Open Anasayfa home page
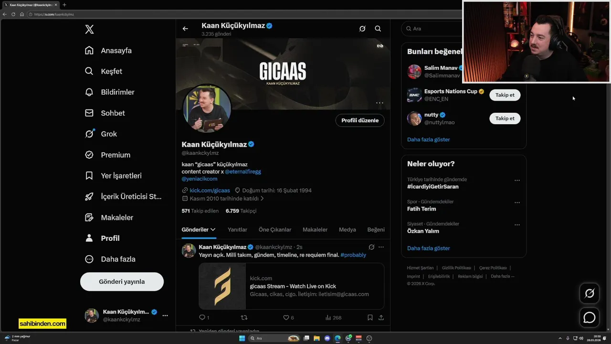This screenshot has height=344, width=611. [x=108, y=51]
